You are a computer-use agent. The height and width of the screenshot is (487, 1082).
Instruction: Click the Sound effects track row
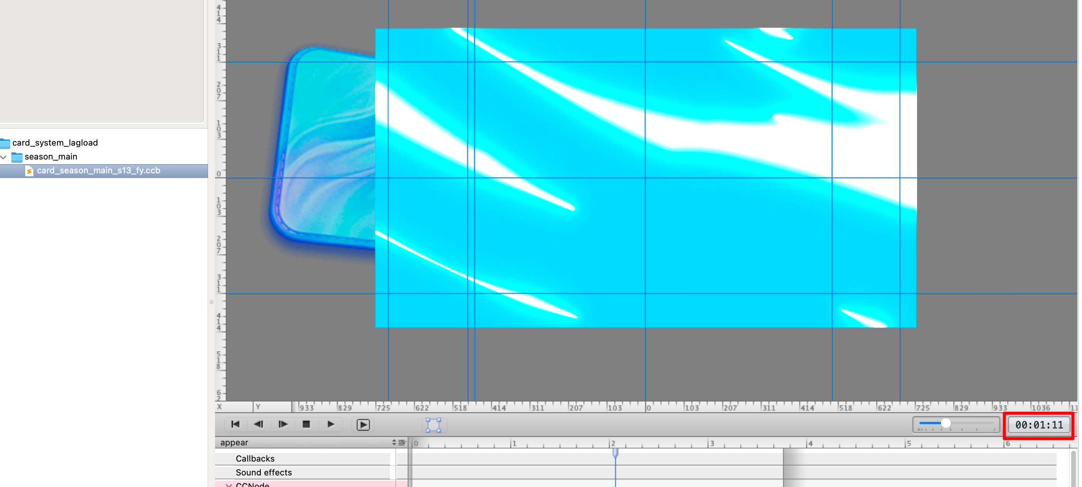(263, 472)
